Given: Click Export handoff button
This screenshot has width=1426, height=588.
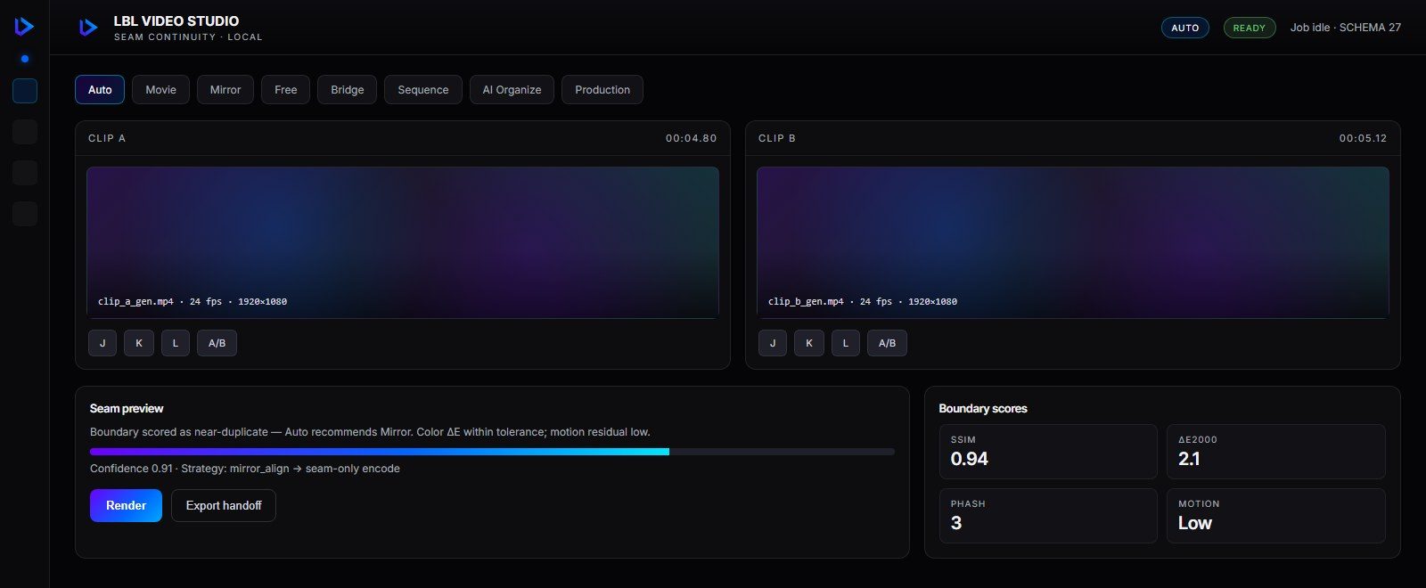Looking at the screenshot, I should pyautogui.click(x=224, y=505).
